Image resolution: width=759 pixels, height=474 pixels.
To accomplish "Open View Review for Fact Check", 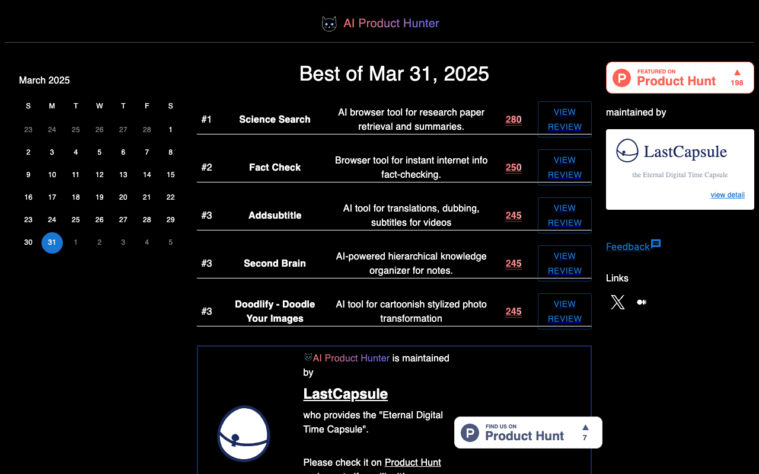I will [x=565, y=167].
